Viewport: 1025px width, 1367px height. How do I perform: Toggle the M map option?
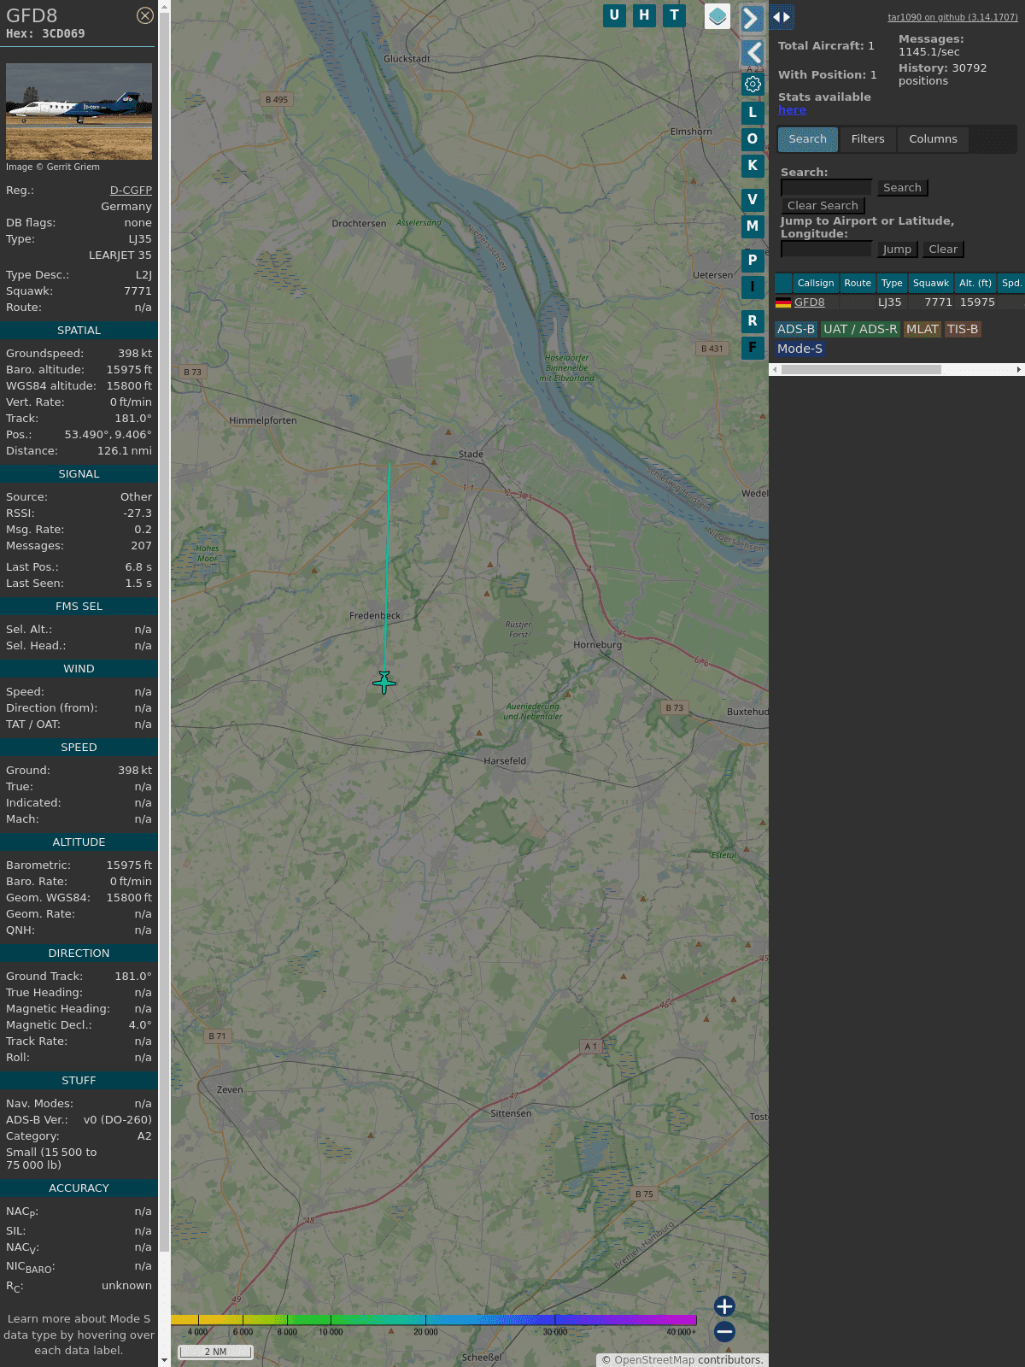click(x=753, y=226)
